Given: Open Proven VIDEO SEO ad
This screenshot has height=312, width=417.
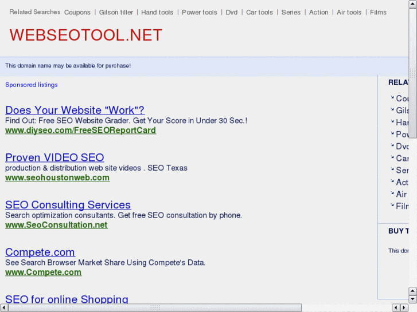Looking at the screenshot, I should click(x=54, y=157).
